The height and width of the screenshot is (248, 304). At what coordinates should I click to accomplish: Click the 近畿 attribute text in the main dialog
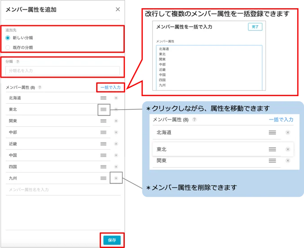(13, 144)
